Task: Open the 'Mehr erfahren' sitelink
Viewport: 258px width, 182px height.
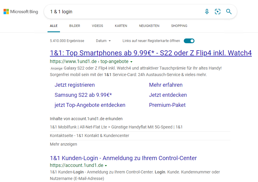Action: pos(166,85)
